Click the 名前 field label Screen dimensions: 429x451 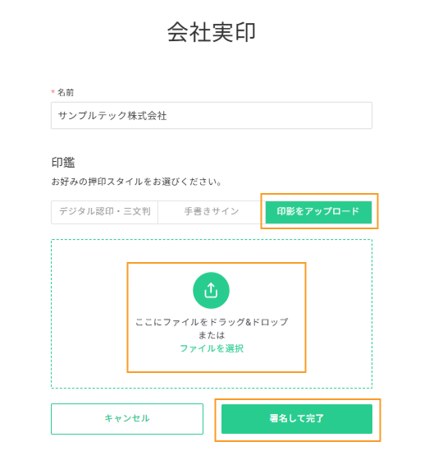point(66,93)
